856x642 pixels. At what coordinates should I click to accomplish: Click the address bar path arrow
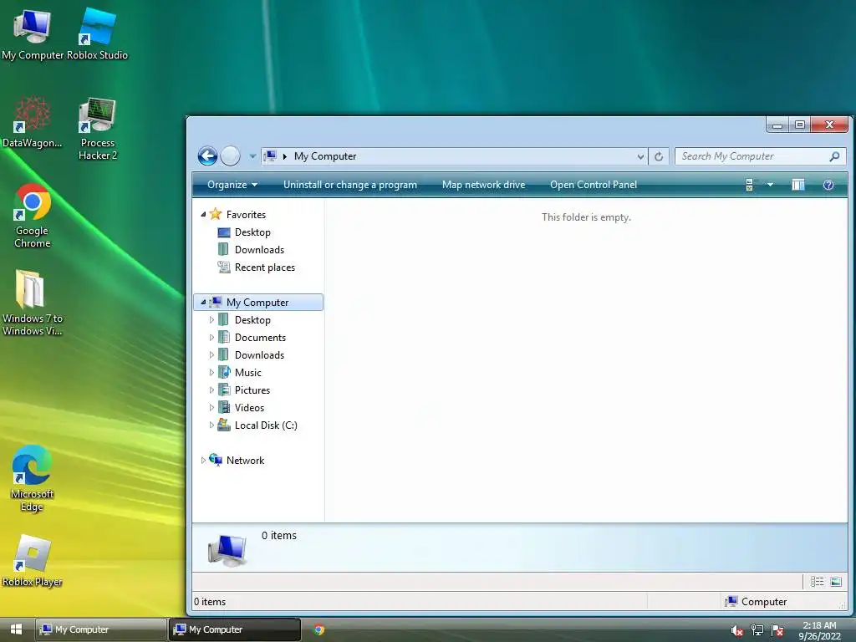(284, 156)
